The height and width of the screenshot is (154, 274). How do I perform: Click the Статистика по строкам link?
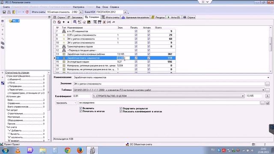coord(17,73)
